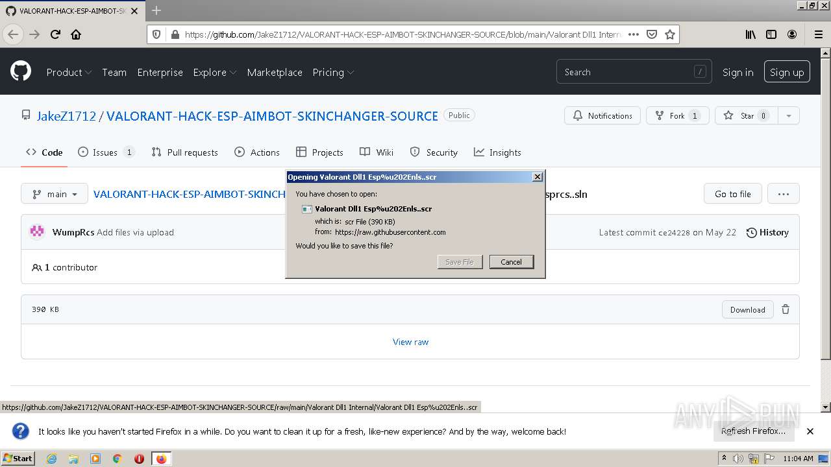Open Internet Explorer from the taskbar
This screenshot has width=831, height=467.
click(51, 459)
